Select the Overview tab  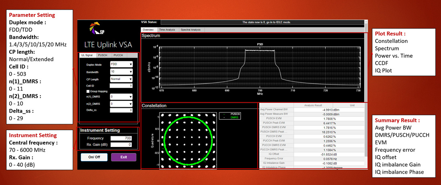point(148,30)
